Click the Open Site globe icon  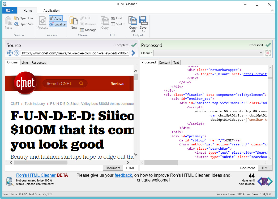tap(16, 24)
